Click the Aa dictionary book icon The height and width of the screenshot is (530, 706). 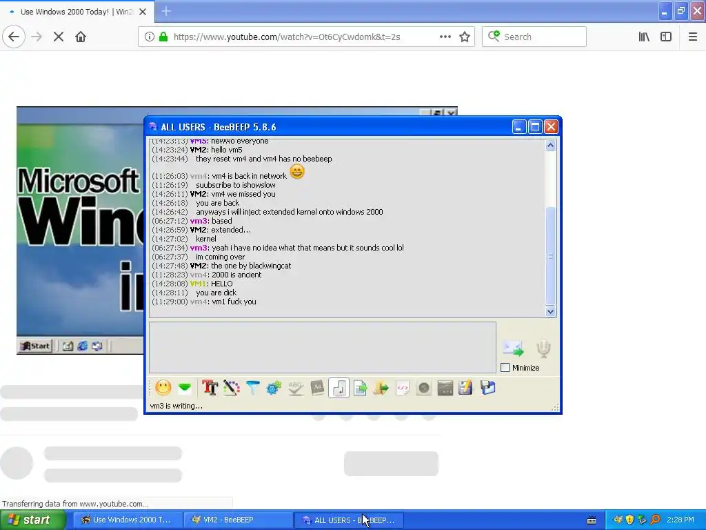[317, 388]
